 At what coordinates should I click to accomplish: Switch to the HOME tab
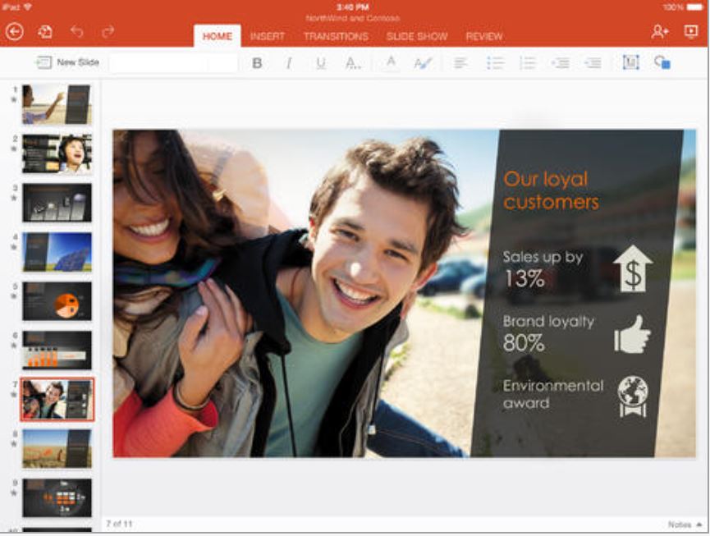click(x=218, y=36)
